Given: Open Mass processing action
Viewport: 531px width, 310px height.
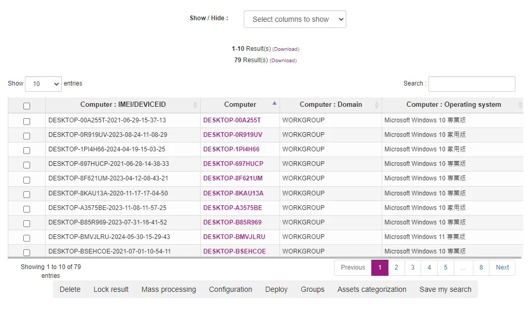Looking at the screenshot, I should pyautogui.click(x=169, y=290).
